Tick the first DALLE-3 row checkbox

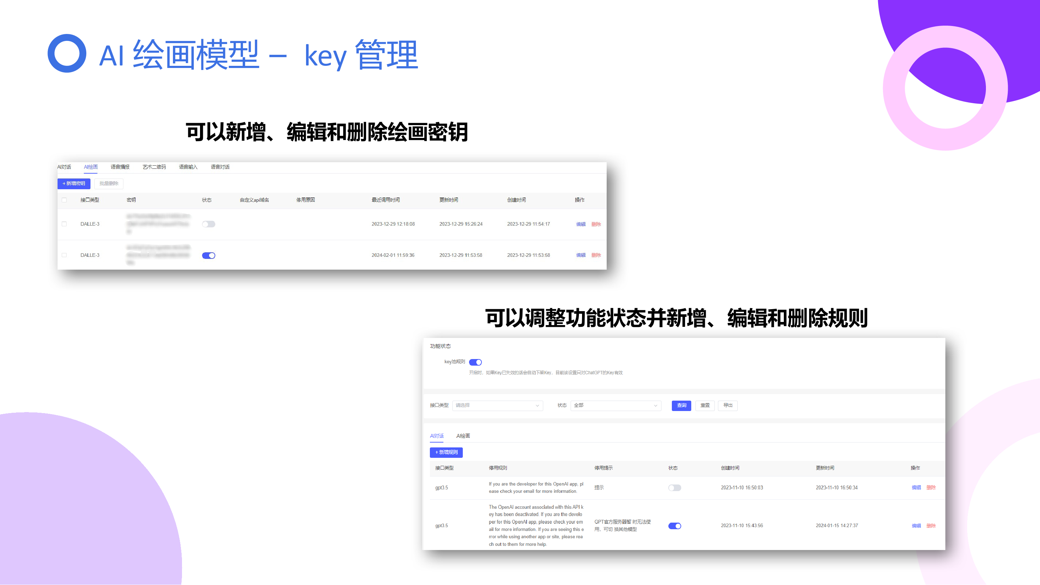click(x=64, y=224)
